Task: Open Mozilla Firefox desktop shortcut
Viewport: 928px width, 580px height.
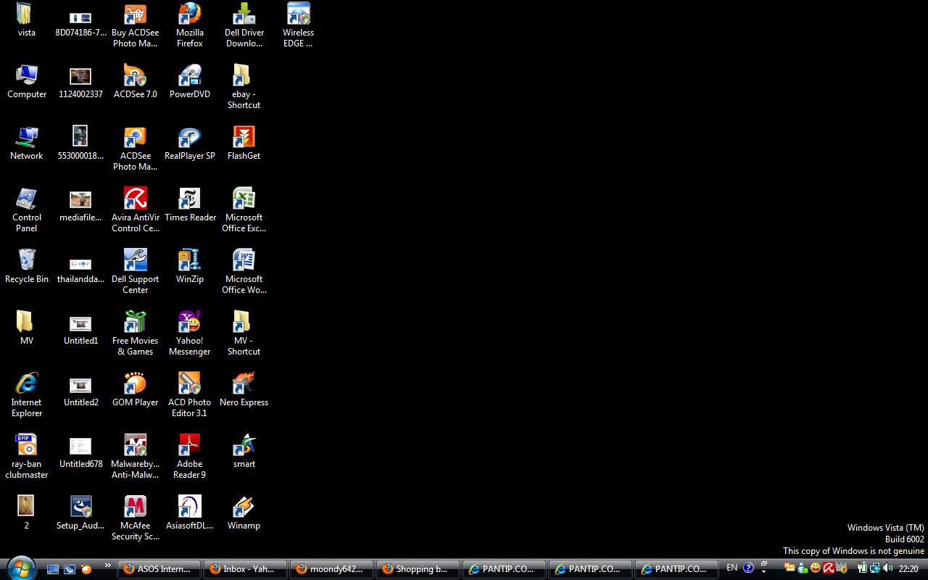Action: coord(189,25)
